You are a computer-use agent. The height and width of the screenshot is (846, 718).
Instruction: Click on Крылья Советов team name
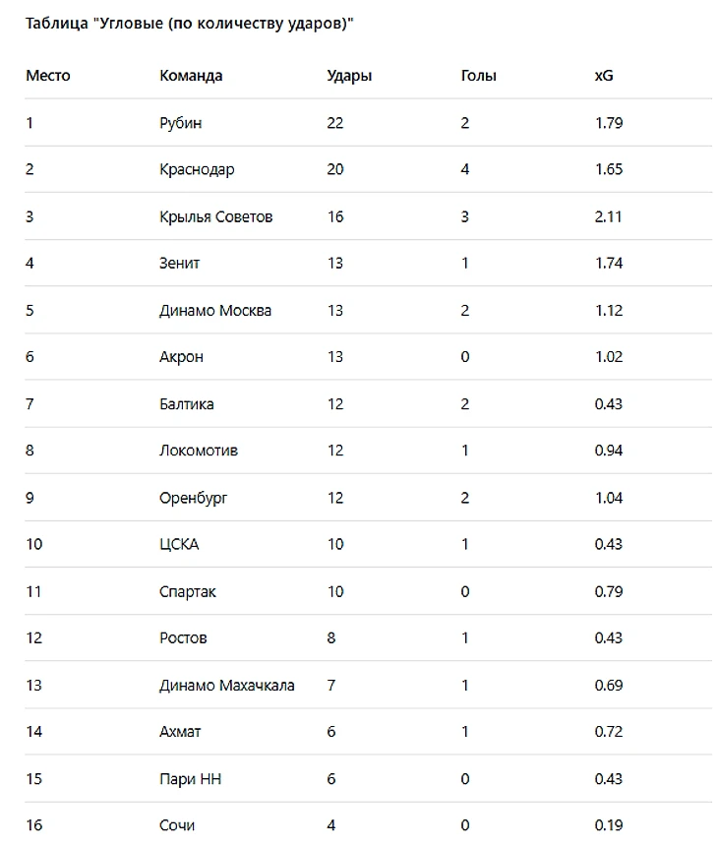click(215, 216)
